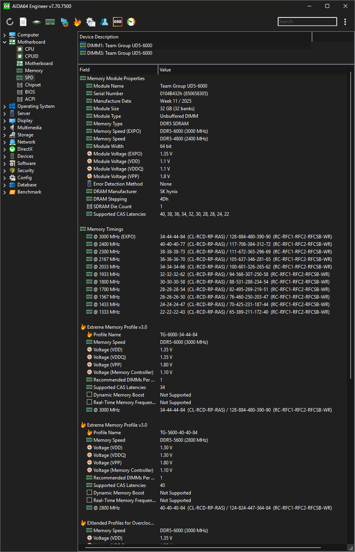Image resolution: width=355 pixels, height=552 pixels.
Task: Select DIMM3: Team Group UD5-6000 device
Action: [x=119, y=53]
